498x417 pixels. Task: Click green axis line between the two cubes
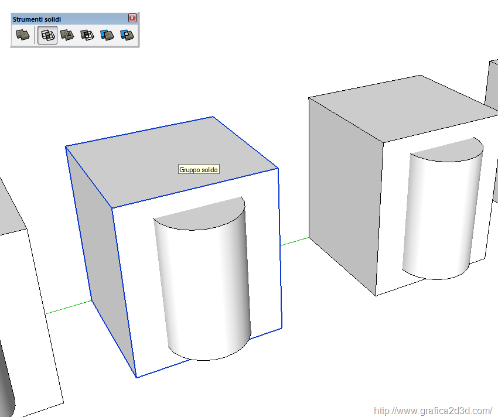click(294, 242)
